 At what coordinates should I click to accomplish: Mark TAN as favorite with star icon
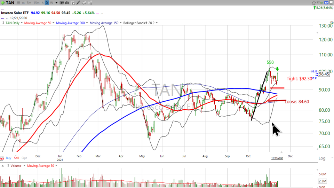point(314,3)
